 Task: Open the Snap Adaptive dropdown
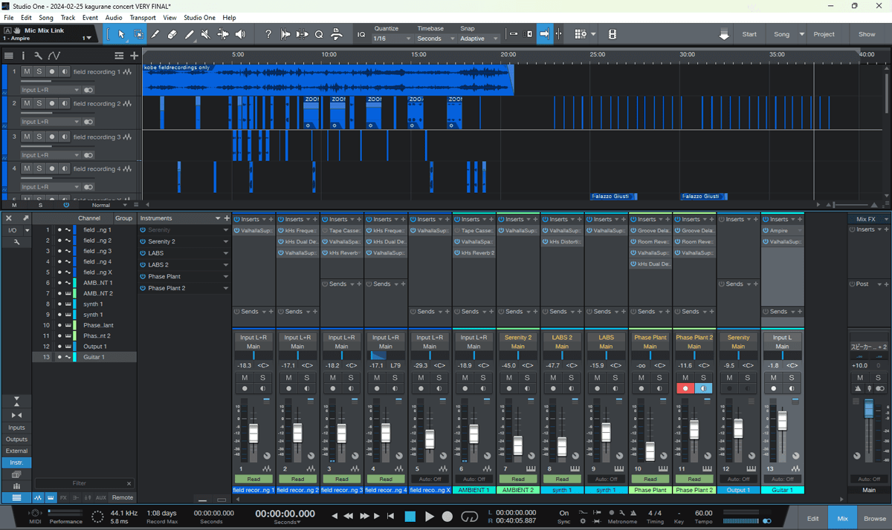(x=479, y=39)
